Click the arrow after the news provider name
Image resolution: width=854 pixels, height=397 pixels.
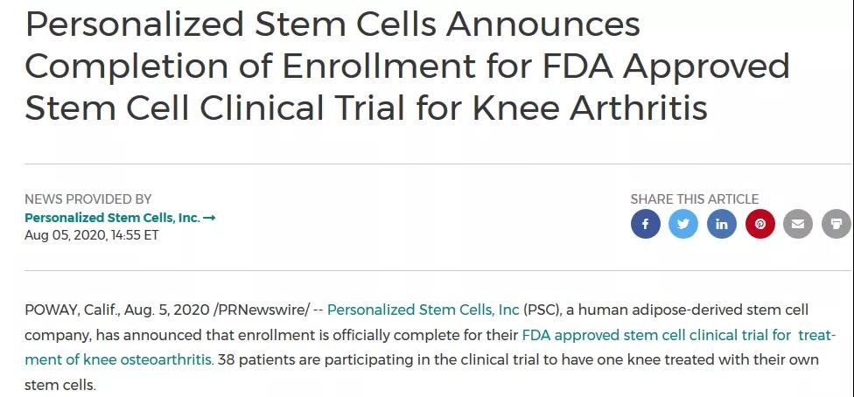(209, 218)
